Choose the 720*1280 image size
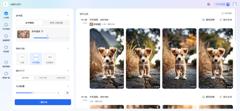The height and width of the screenshot is (111, 240). click(x=43, y=78)
